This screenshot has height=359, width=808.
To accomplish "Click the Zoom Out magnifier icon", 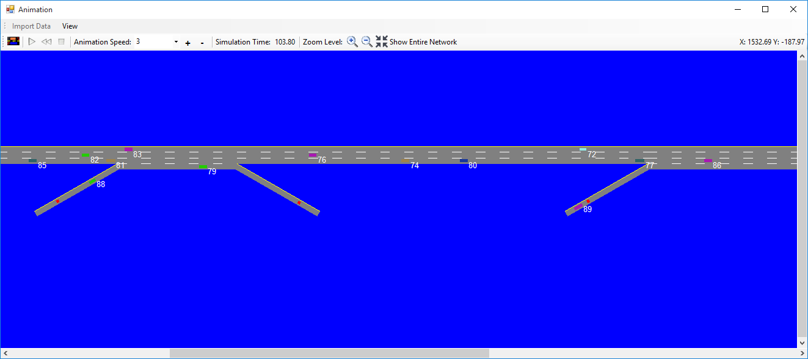I will [366, 42].
